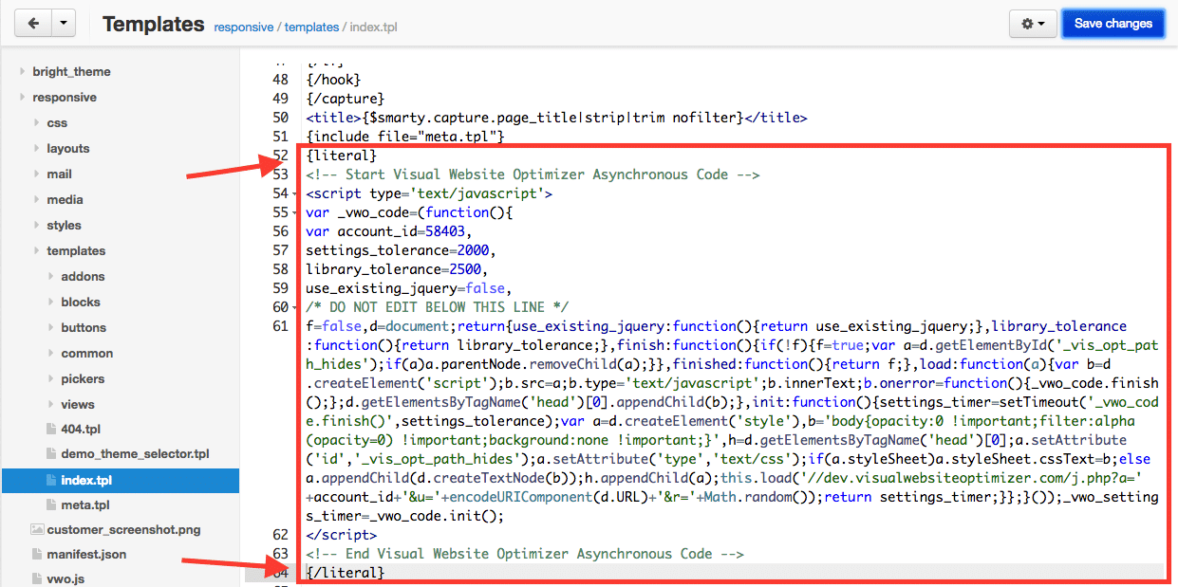The width and height of the screenshot is (1178, 587).
Task: Click the {/literal} text on line 64
Action: pyautogui.click(x=346, y=573)
